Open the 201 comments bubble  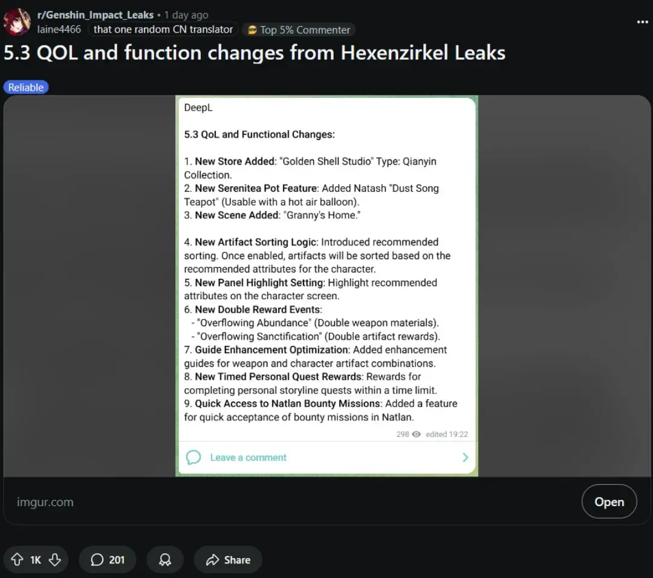(x=108, y=559)
